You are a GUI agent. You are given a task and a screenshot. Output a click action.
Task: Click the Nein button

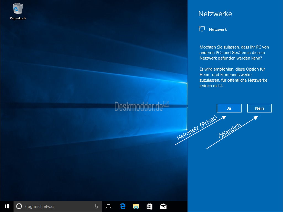[x=259, y=108]
